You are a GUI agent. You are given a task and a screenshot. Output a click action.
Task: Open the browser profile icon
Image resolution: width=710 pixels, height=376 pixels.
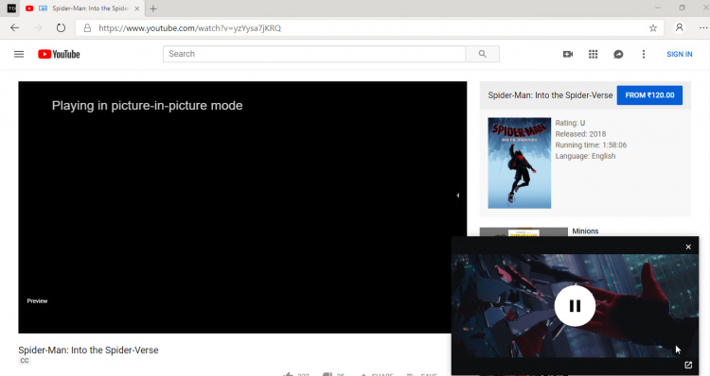pos(679,27)
